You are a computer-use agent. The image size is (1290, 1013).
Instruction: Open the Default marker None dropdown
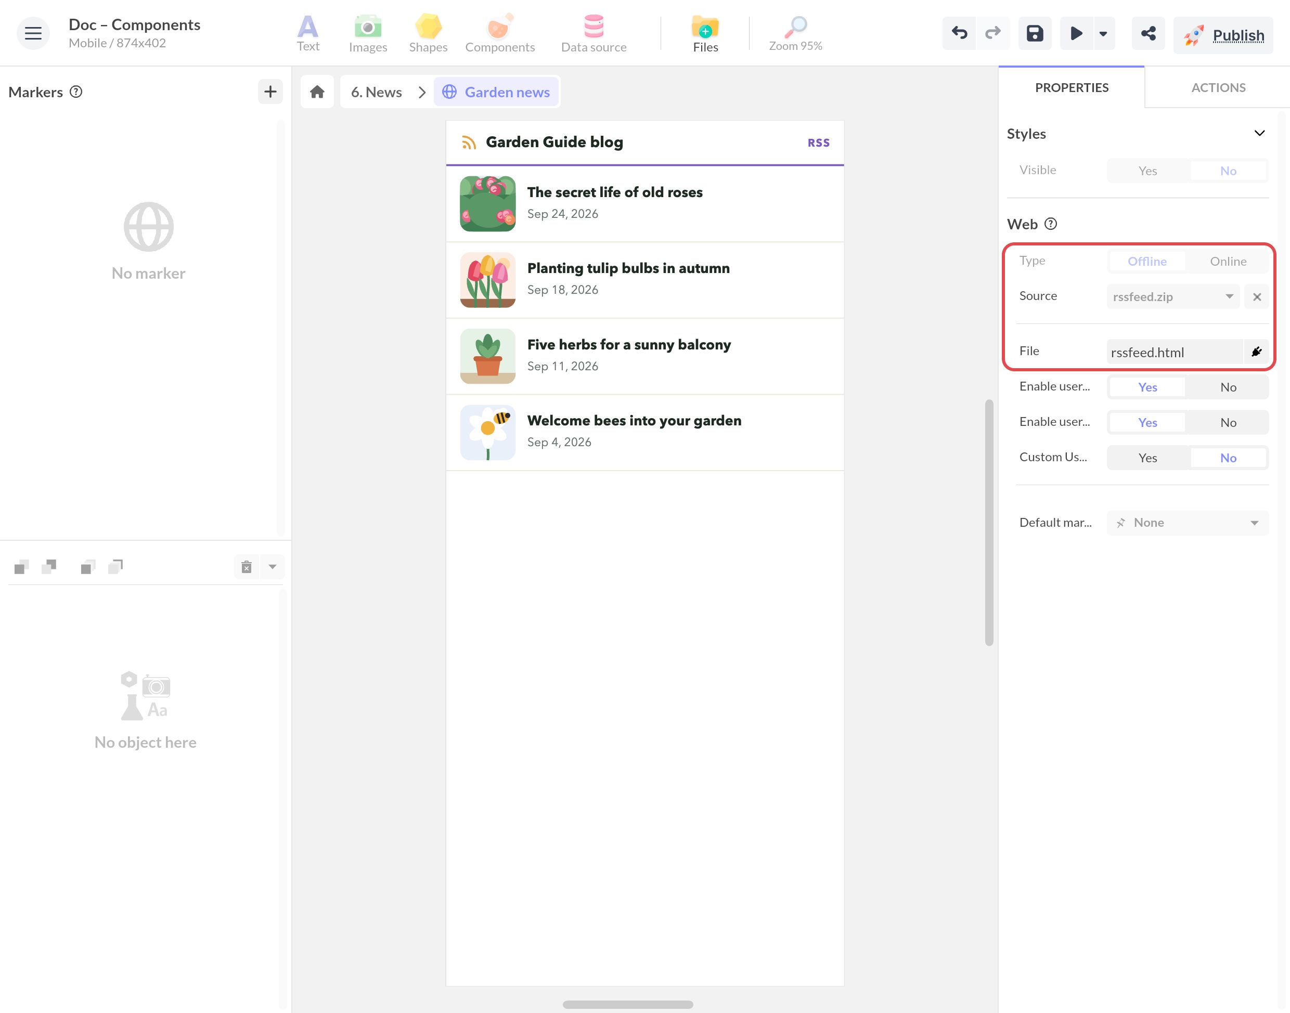pos(1188,523)
